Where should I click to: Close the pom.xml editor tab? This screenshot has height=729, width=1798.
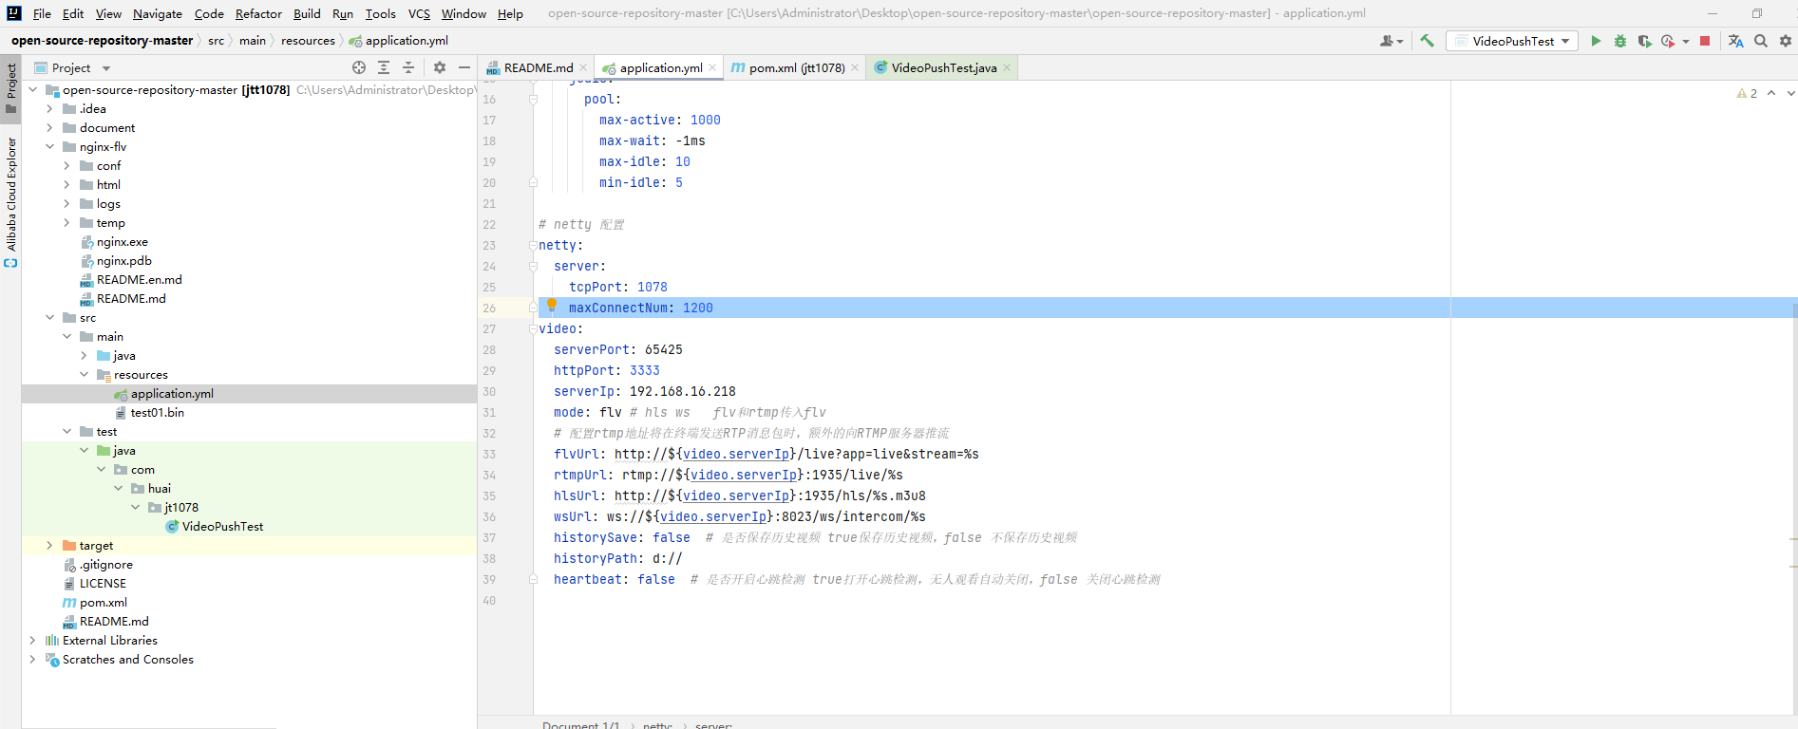coord(855,67)
